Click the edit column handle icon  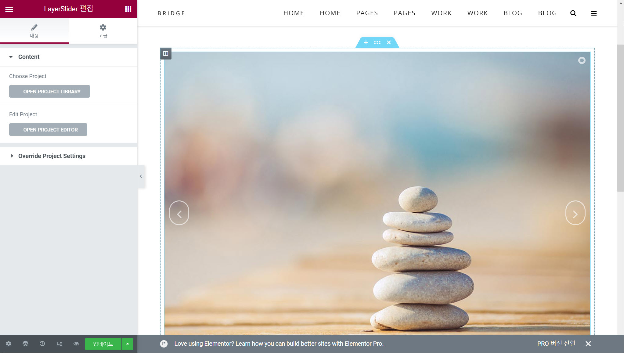(166, 54)
